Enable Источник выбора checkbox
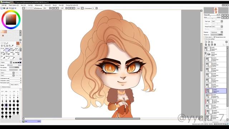Screen dimensions: 229x129 pyautogui.click(x=205, y=39)
